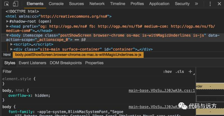Click the creativecommons.org namespace URL
Screen dimensions: 224x116
[x=74, y=16]
